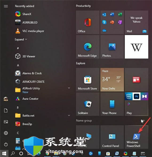This screenshot has height=157, width=152.
Task: Open the red News tile
Action: (x=137, y=80)
